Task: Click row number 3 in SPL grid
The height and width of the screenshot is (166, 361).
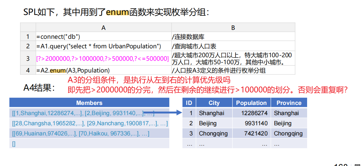Action: [28, 59]
